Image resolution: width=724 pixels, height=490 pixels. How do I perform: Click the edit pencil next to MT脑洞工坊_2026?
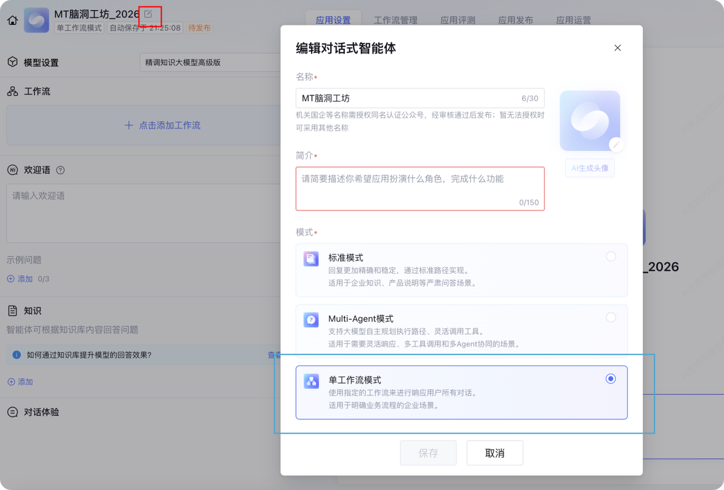click(148, 14)
